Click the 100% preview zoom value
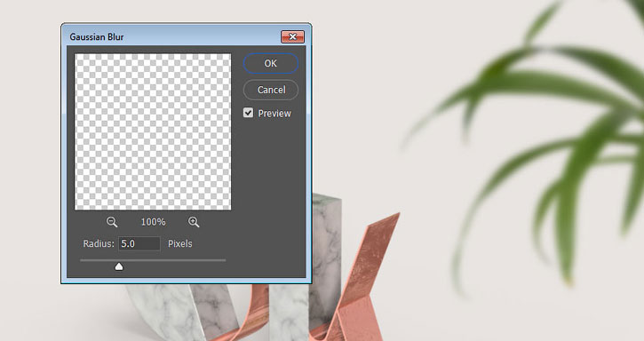Screen dimensions: 644x341 point(153,222)
